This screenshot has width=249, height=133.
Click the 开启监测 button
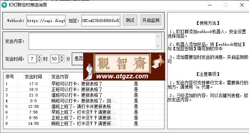[x=151, y=20]
